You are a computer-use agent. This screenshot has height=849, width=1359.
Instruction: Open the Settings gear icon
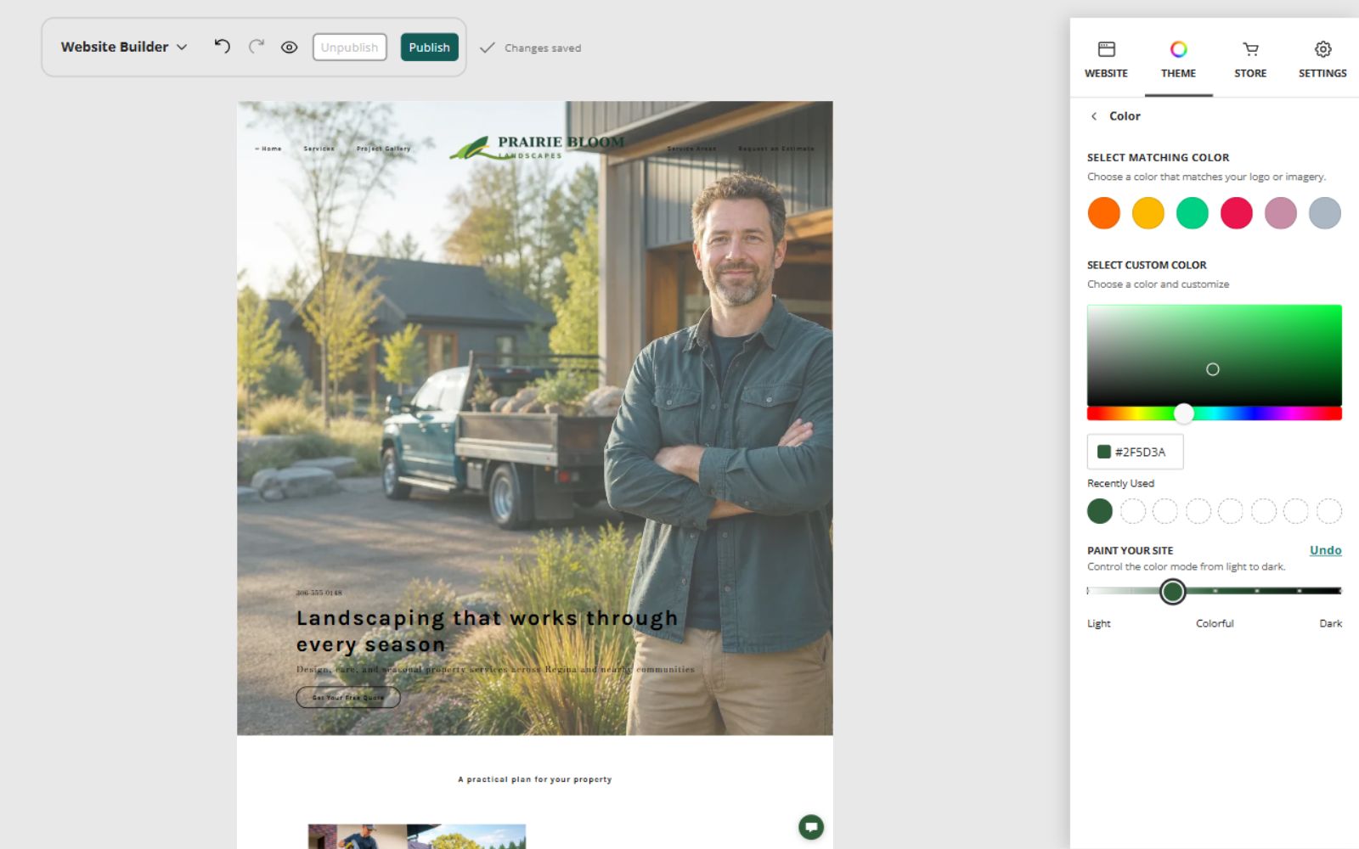1322,49
